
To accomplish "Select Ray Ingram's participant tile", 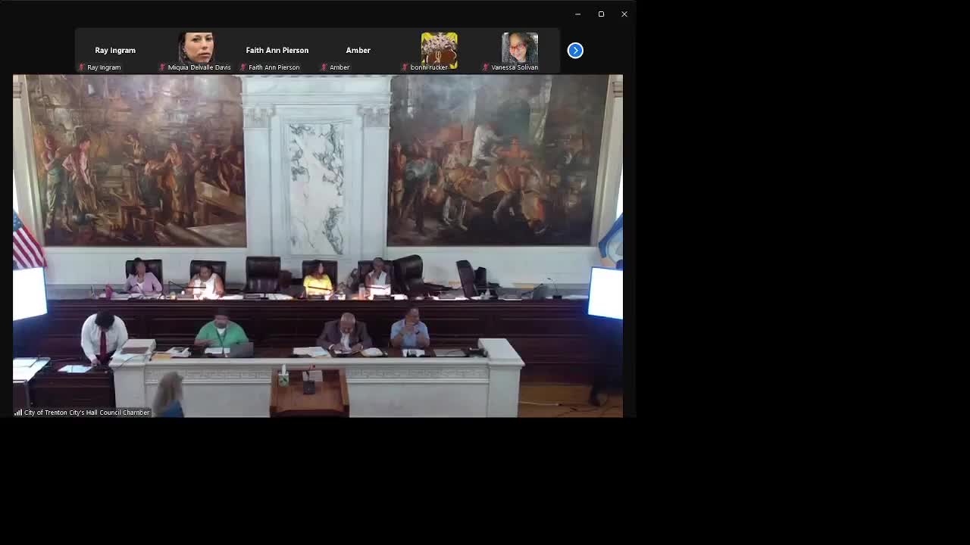I will tap(115, 51).
